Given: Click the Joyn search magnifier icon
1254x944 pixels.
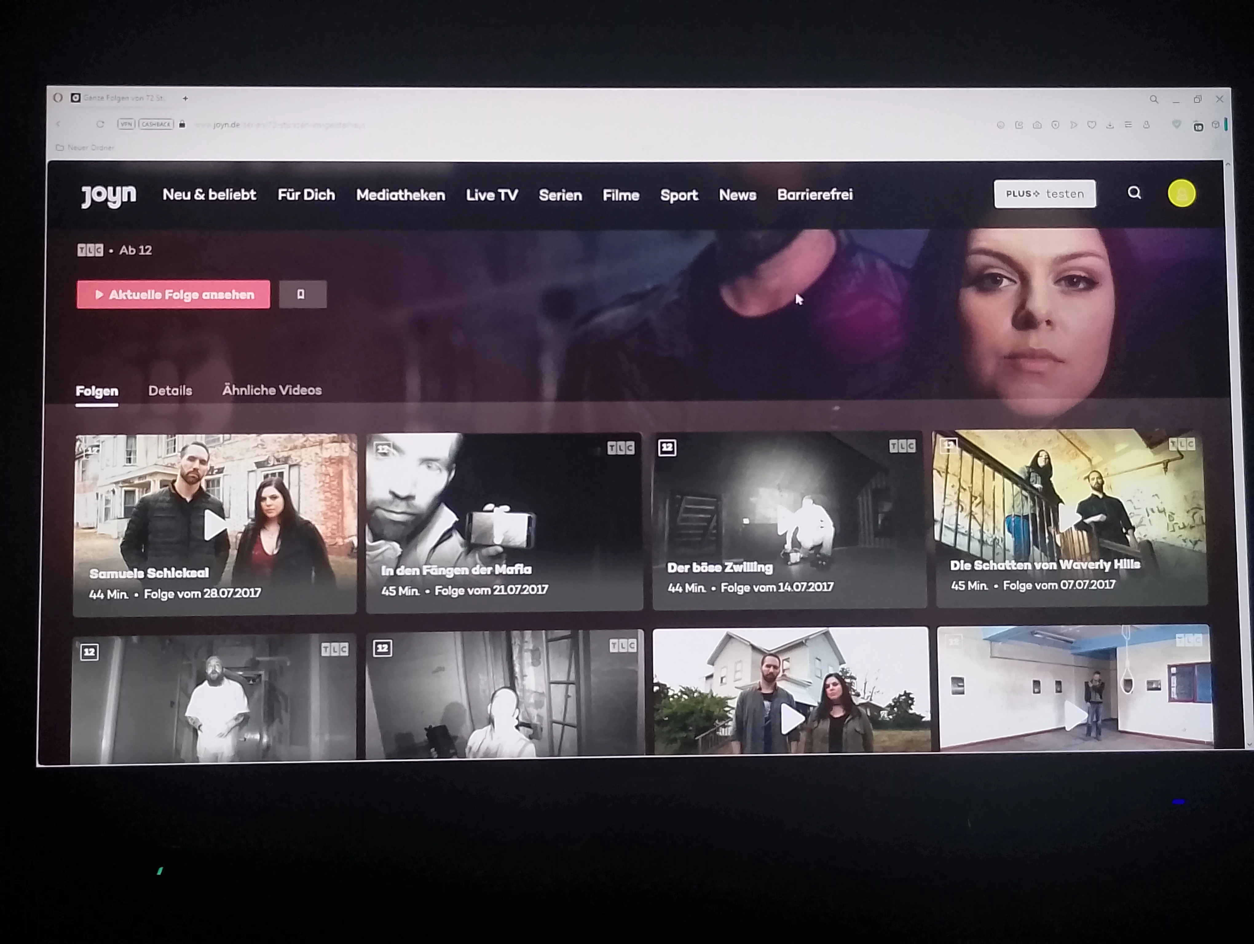Looking at the screenshot, I should tap(1134, 193).
